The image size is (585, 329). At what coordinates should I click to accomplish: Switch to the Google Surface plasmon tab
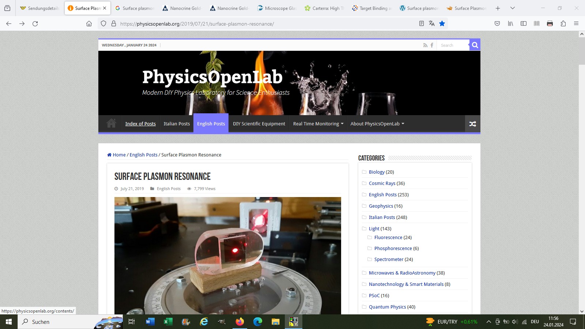coord(135,8)
